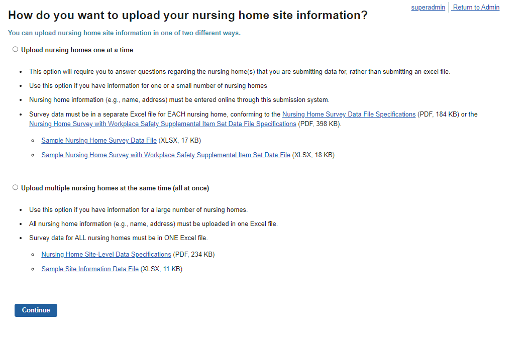
Task: Go to the Return to Admin link
Action: coord(476,8)
